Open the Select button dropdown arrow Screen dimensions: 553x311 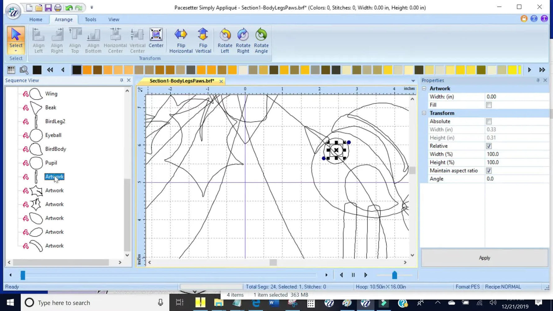(x=16, y=50)
